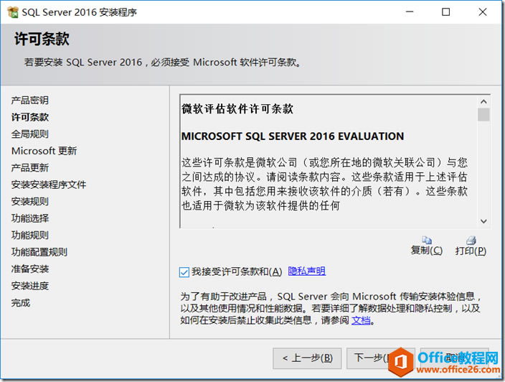Click the license text scroll up arrow

click(x=483, y=102)
